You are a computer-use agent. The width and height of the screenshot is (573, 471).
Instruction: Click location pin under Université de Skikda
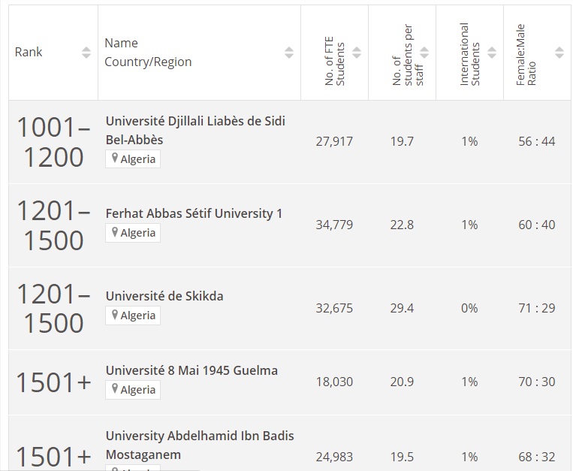tap(115, 315)
